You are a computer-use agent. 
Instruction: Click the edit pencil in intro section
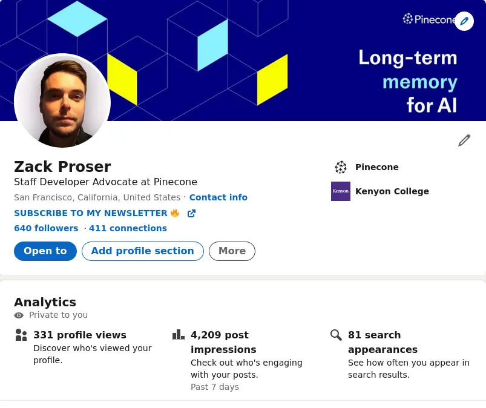(464, 140)
